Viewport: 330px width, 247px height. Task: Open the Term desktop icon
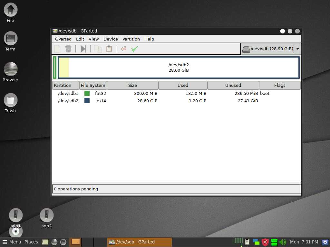pos(10,39)
